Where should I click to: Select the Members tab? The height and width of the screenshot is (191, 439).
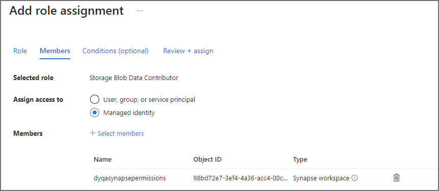[x=55, y=51]
